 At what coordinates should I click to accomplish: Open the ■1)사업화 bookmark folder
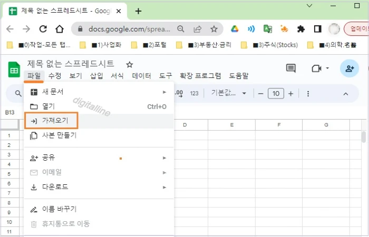pos(101,45)
